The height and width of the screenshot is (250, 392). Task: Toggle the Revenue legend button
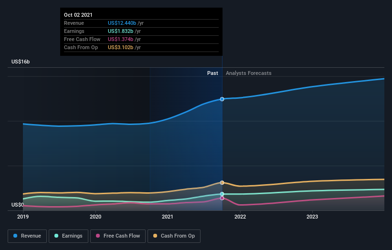(x=27, y=236)
